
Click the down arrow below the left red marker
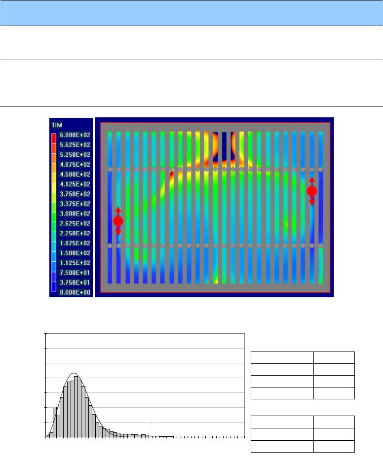coord(118,232)
